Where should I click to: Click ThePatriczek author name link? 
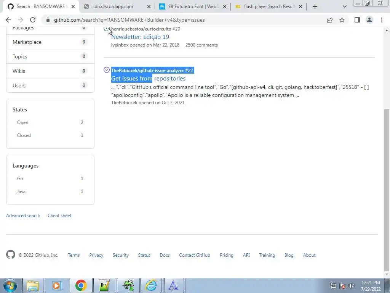124,103
